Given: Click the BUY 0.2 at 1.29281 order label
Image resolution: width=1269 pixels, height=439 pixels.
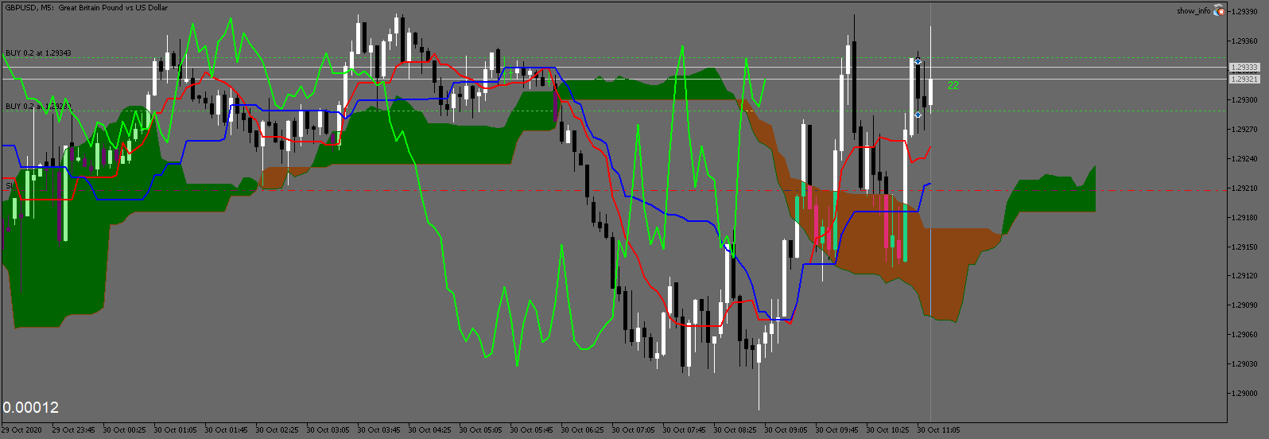Looking at the screenshot, I should (x=38, y=107).
